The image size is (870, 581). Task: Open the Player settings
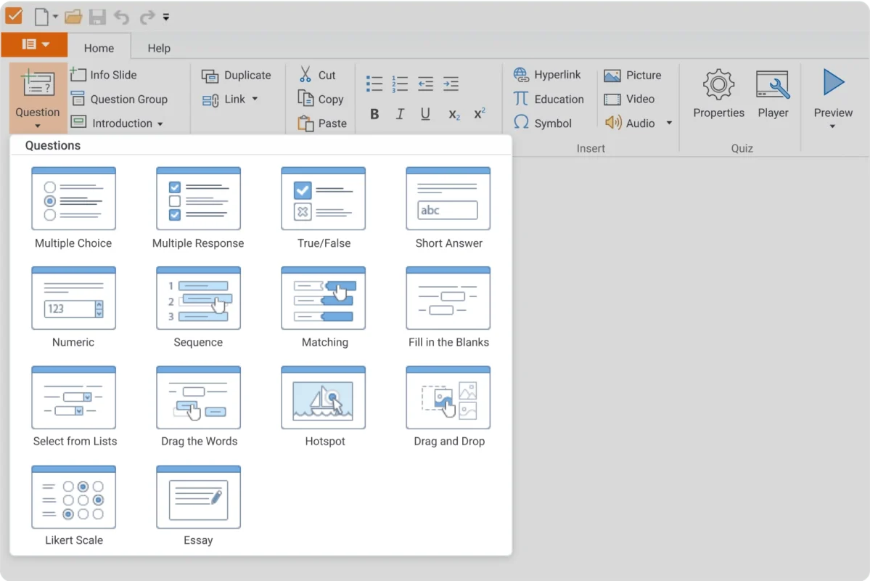773,93
